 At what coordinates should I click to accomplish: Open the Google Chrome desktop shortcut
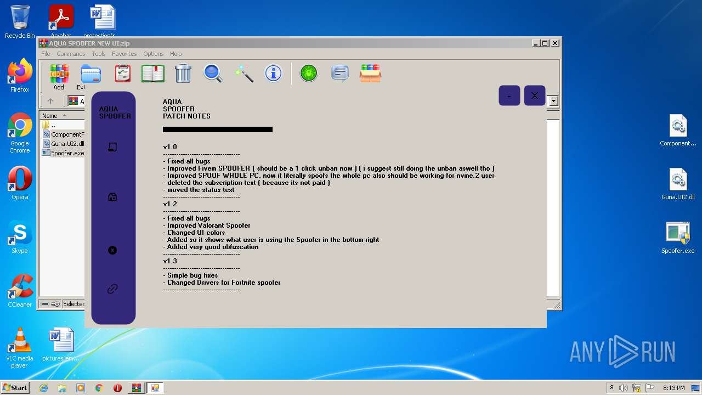(20, 133)
